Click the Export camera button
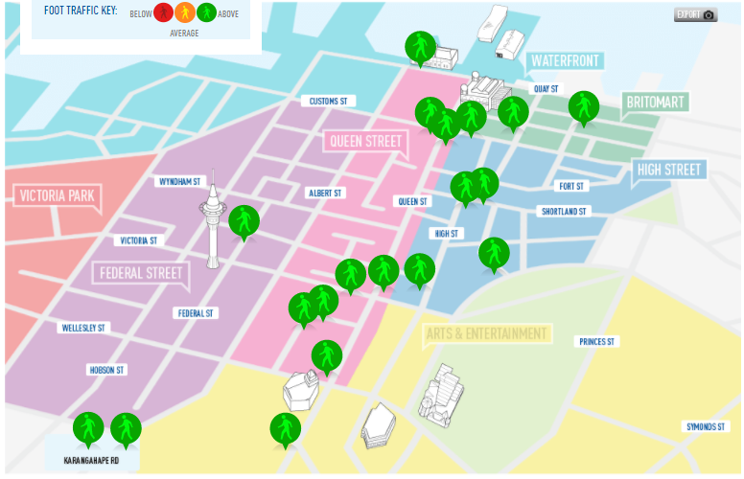The height and width of the screenshot is (479, 744). (695, 14)
